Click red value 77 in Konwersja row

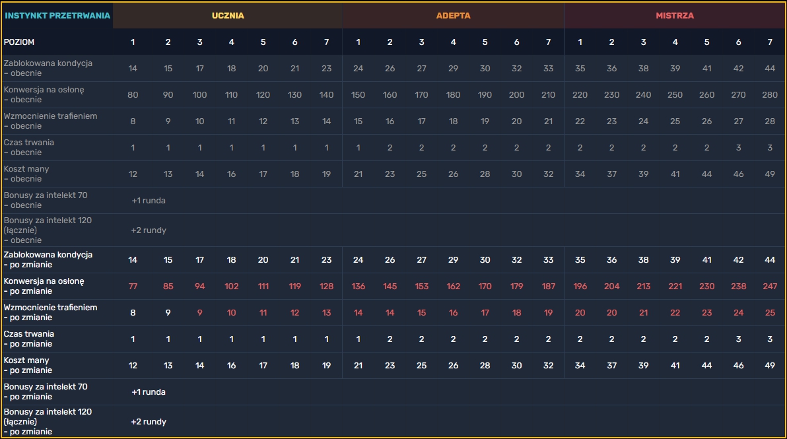[x=133, y=287]
